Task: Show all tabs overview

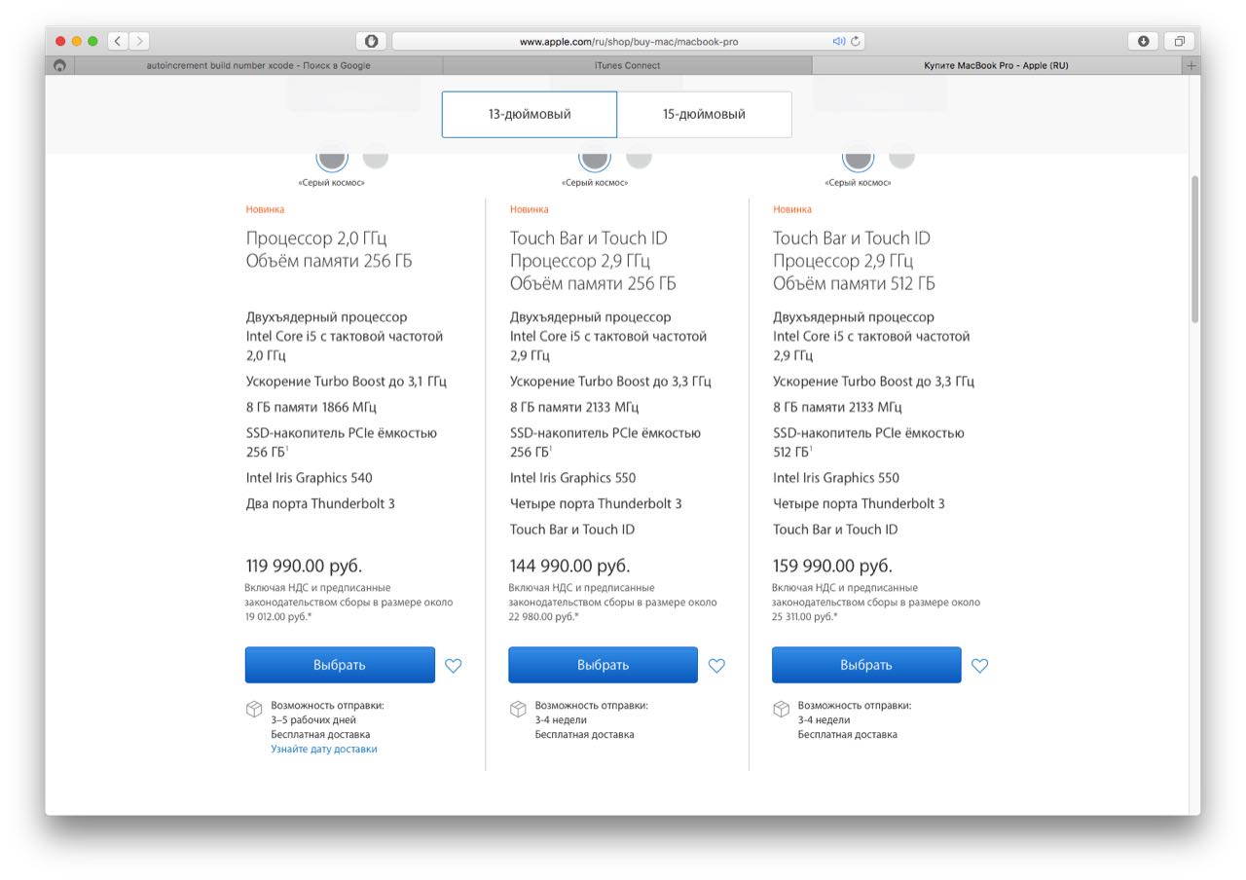Action: 1179,41
